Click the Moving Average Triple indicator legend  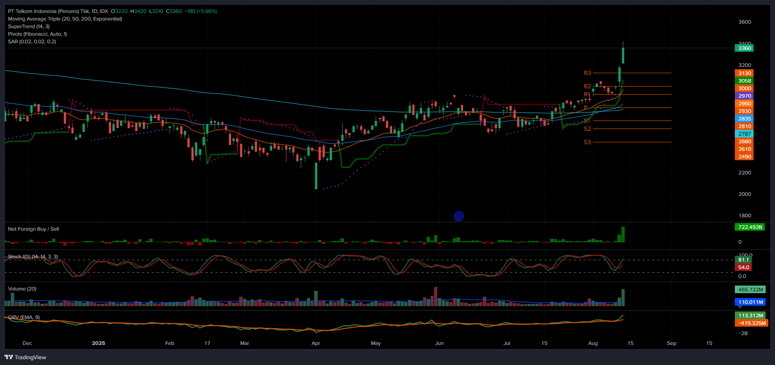point(65,19)
